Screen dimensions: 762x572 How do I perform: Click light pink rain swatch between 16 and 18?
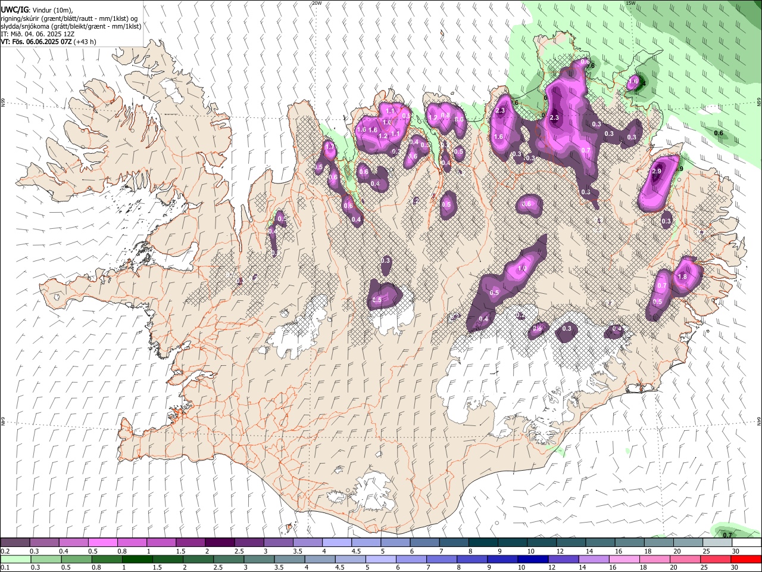click(x=624, y=559)
